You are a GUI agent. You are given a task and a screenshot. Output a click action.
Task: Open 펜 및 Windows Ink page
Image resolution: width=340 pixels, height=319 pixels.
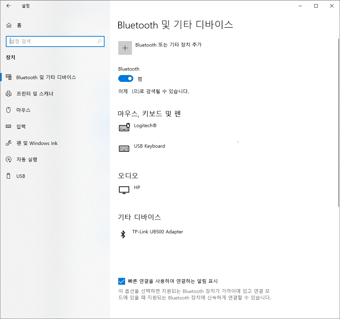point(55,143)
